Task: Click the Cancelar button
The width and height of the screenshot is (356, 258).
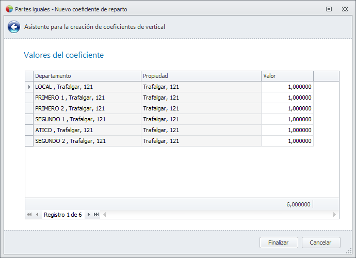Action: pos(320,243)
